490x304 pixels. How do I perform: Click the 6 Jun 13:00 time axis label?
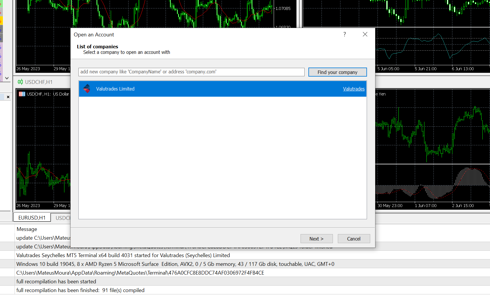(463, 69)
